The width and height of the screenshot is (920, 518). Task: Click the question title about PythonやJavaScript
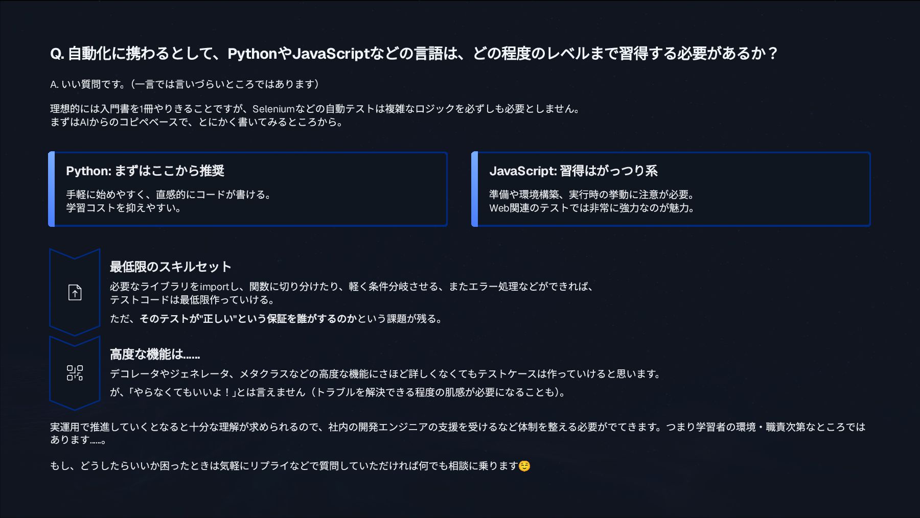pyautogui.click(x=413, y=53)
